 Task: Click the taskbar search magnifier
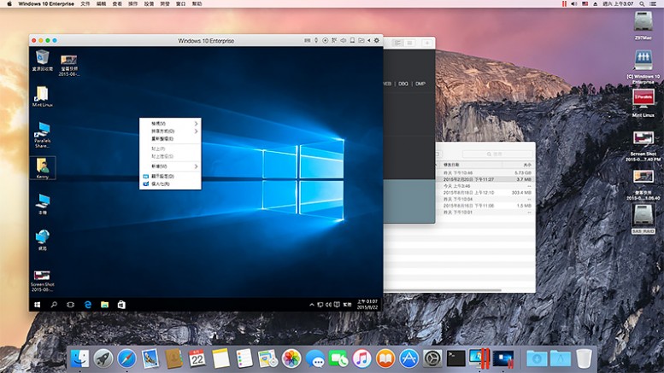pyautogui.click(x=54, y=305)
